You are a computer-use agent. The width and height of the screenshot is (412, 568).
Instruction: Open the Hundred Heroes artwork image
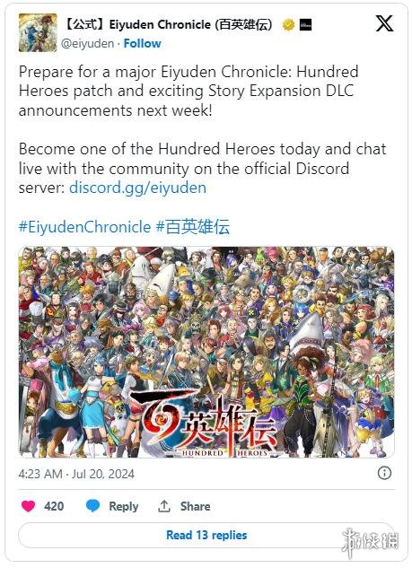206,352
